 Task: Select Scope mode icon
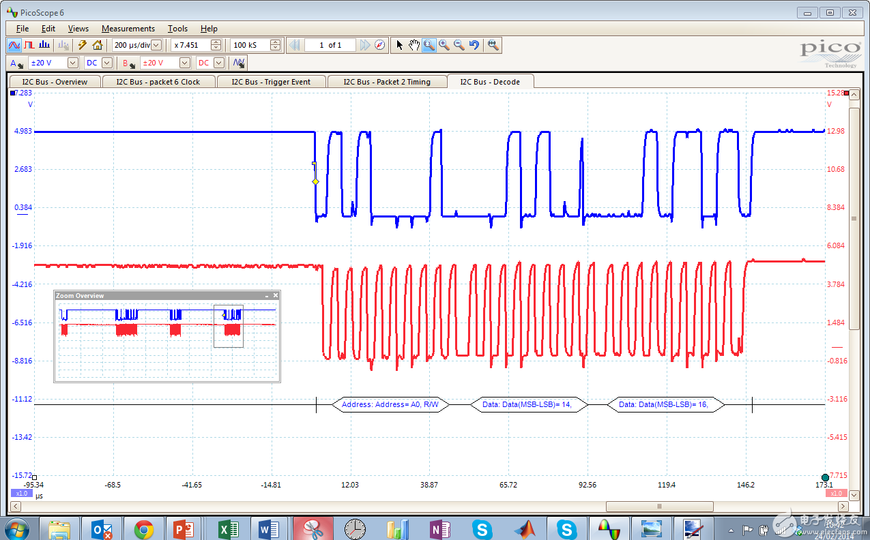(x=14, y=45)
